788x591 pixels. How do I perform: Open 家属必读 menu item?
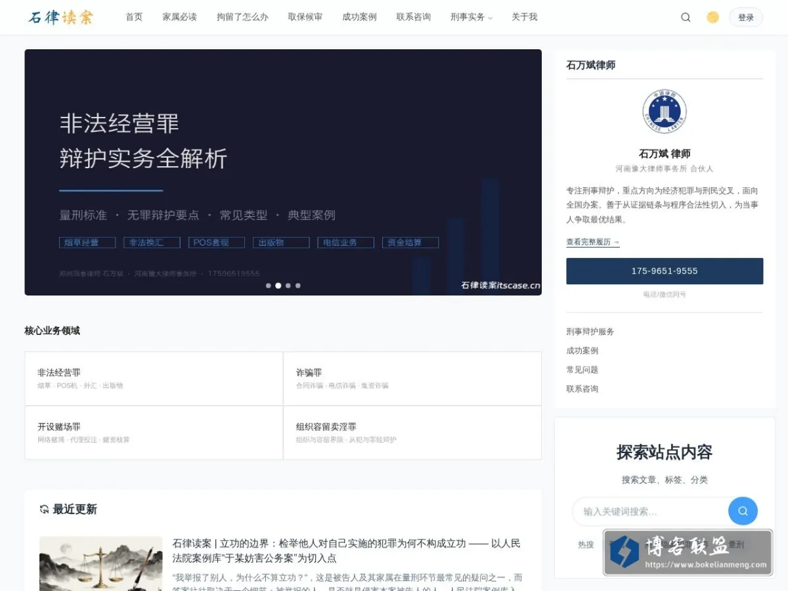coord(180,17)
